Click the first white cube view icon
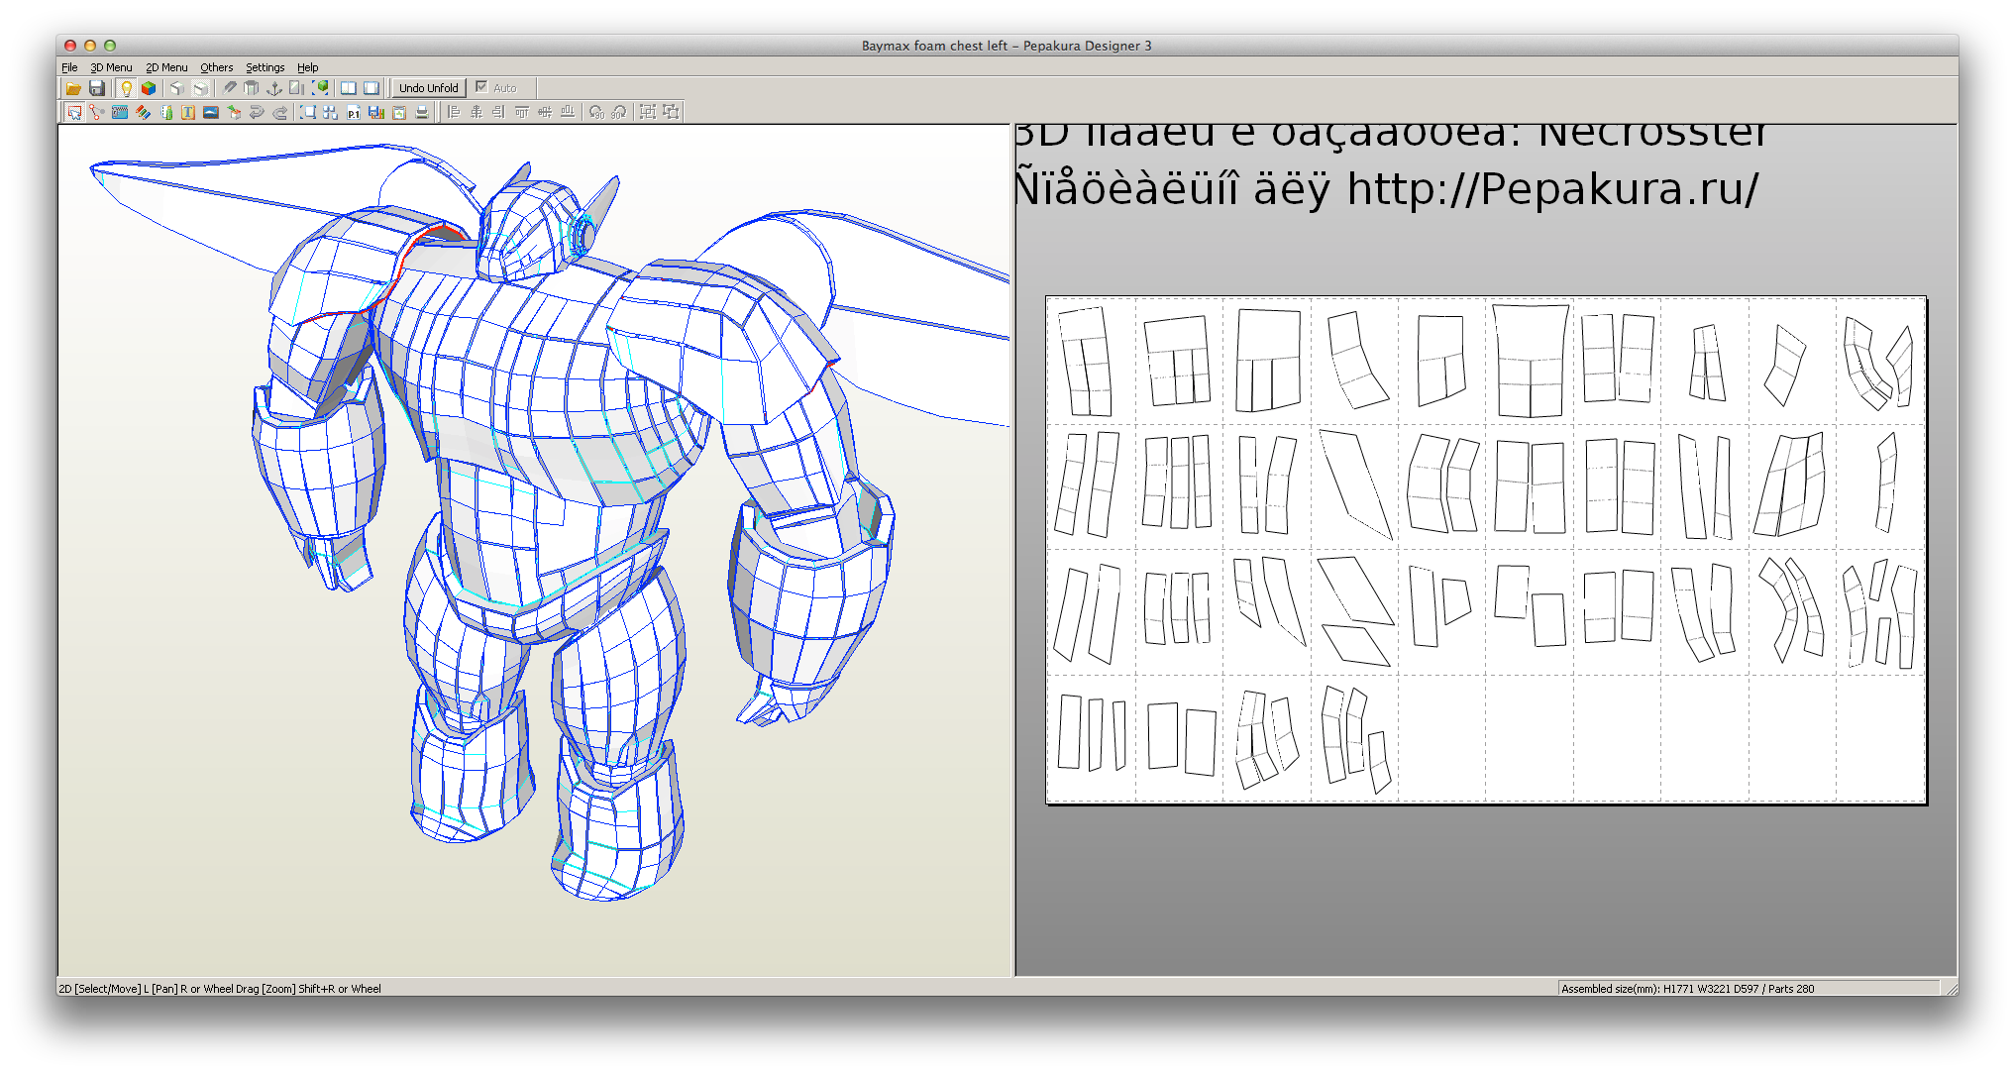This screenshot has height=1074, width=2015. (177, 88)
